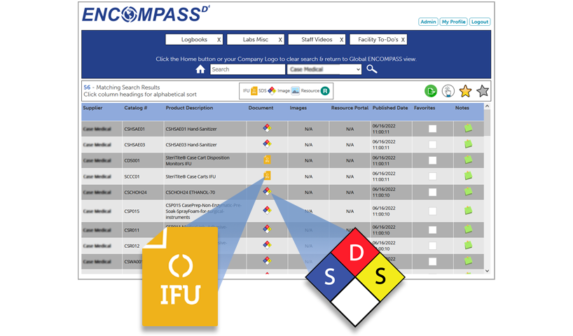Tick Favorites checkbox for CDS001 row
Screen dimensions: 573x336
coord(432,160)
